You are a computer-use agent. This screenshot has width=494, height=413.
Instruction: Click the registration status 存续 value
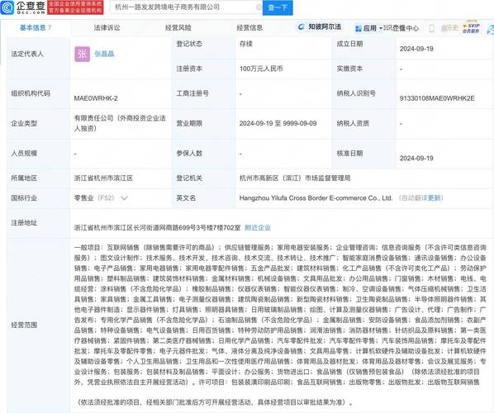pyautogui.click(x=245, y=44)
